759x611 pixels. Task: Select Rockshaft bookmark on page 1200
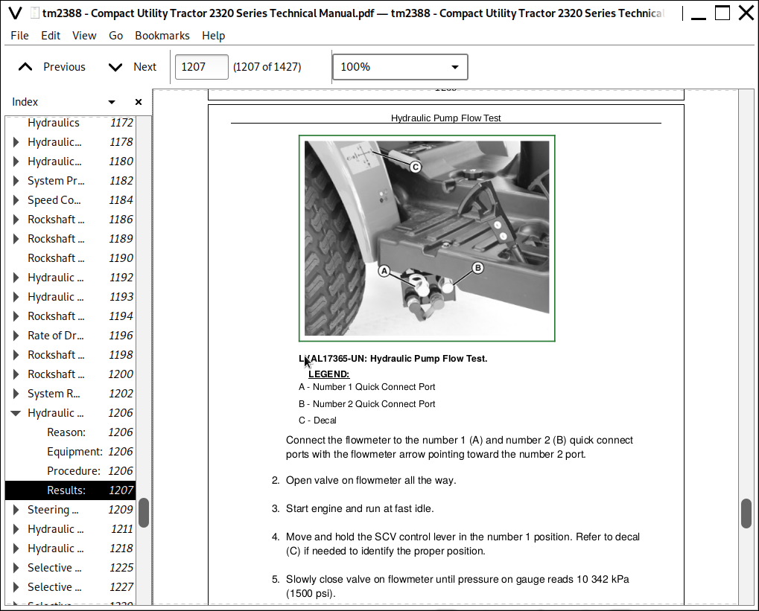(70, 374)
